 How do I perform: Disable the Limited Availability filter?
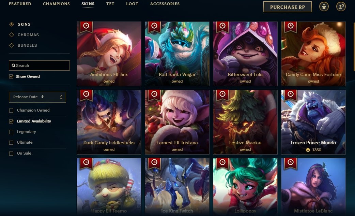(x=11, y=121)
